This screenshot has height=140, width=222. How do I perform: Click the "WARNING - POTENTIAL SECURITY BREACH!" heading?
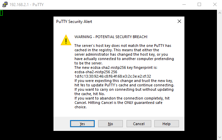coord(111,36)
